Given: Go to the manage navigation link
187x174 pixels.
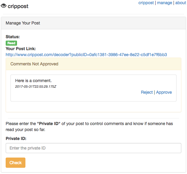Looking at the screenshot, I should pos(164,3).
